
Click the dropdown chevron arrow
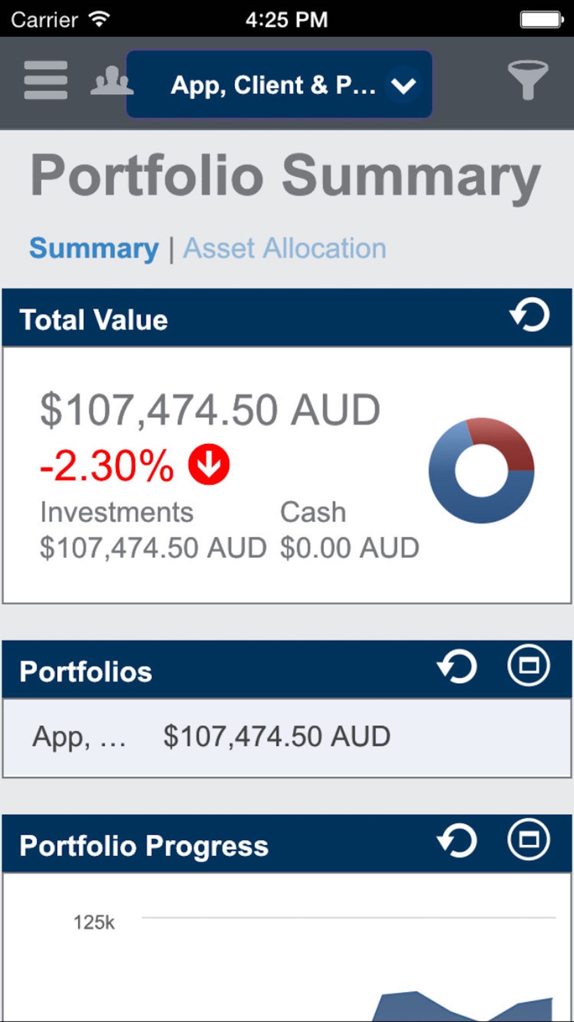[x=404, y=86]
